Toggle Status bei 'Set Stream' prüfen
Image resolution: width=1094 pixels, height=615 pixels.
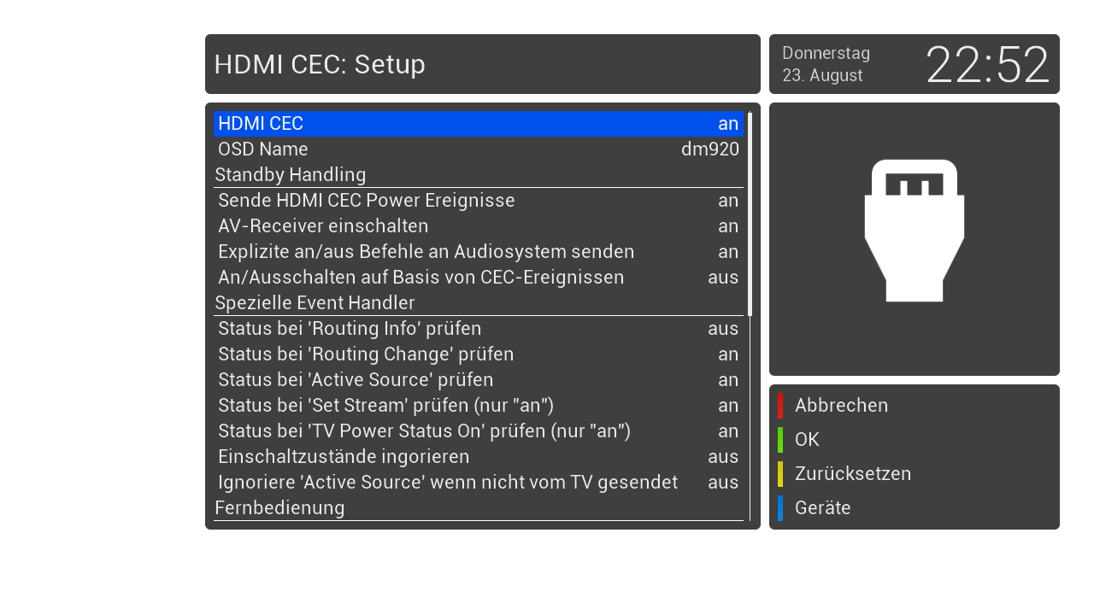(x=478, y=406)
